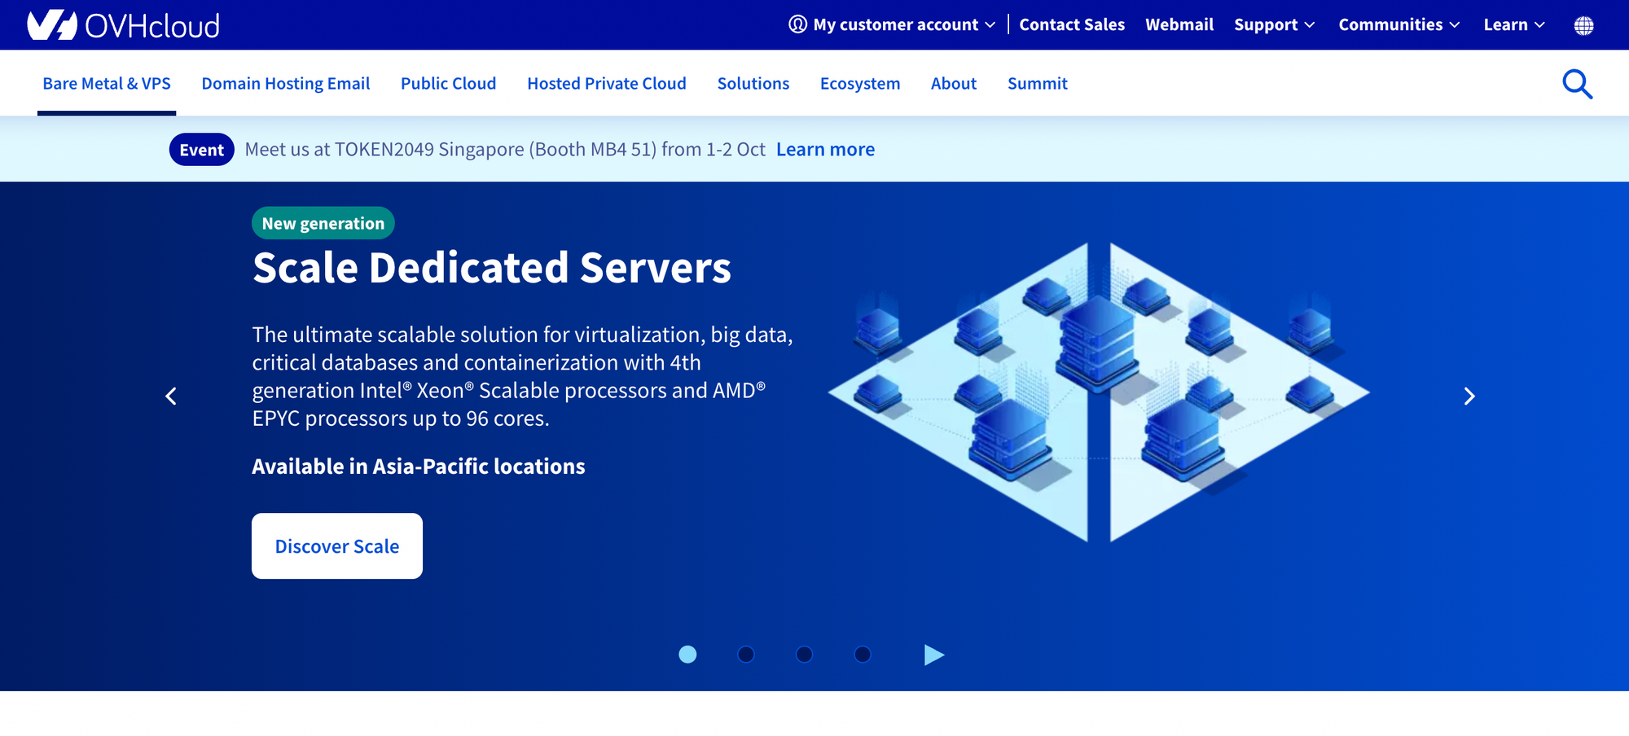The width and height of the screenshot is (1629, 736).
Task: Click the OVHcloud logo
Action: click(123, 25)
